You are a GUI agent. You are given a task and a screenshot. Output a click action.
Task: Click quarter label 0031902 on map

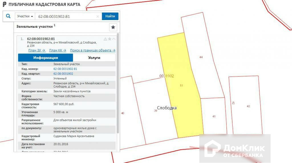pyautogui.click(x=167, y=76)
